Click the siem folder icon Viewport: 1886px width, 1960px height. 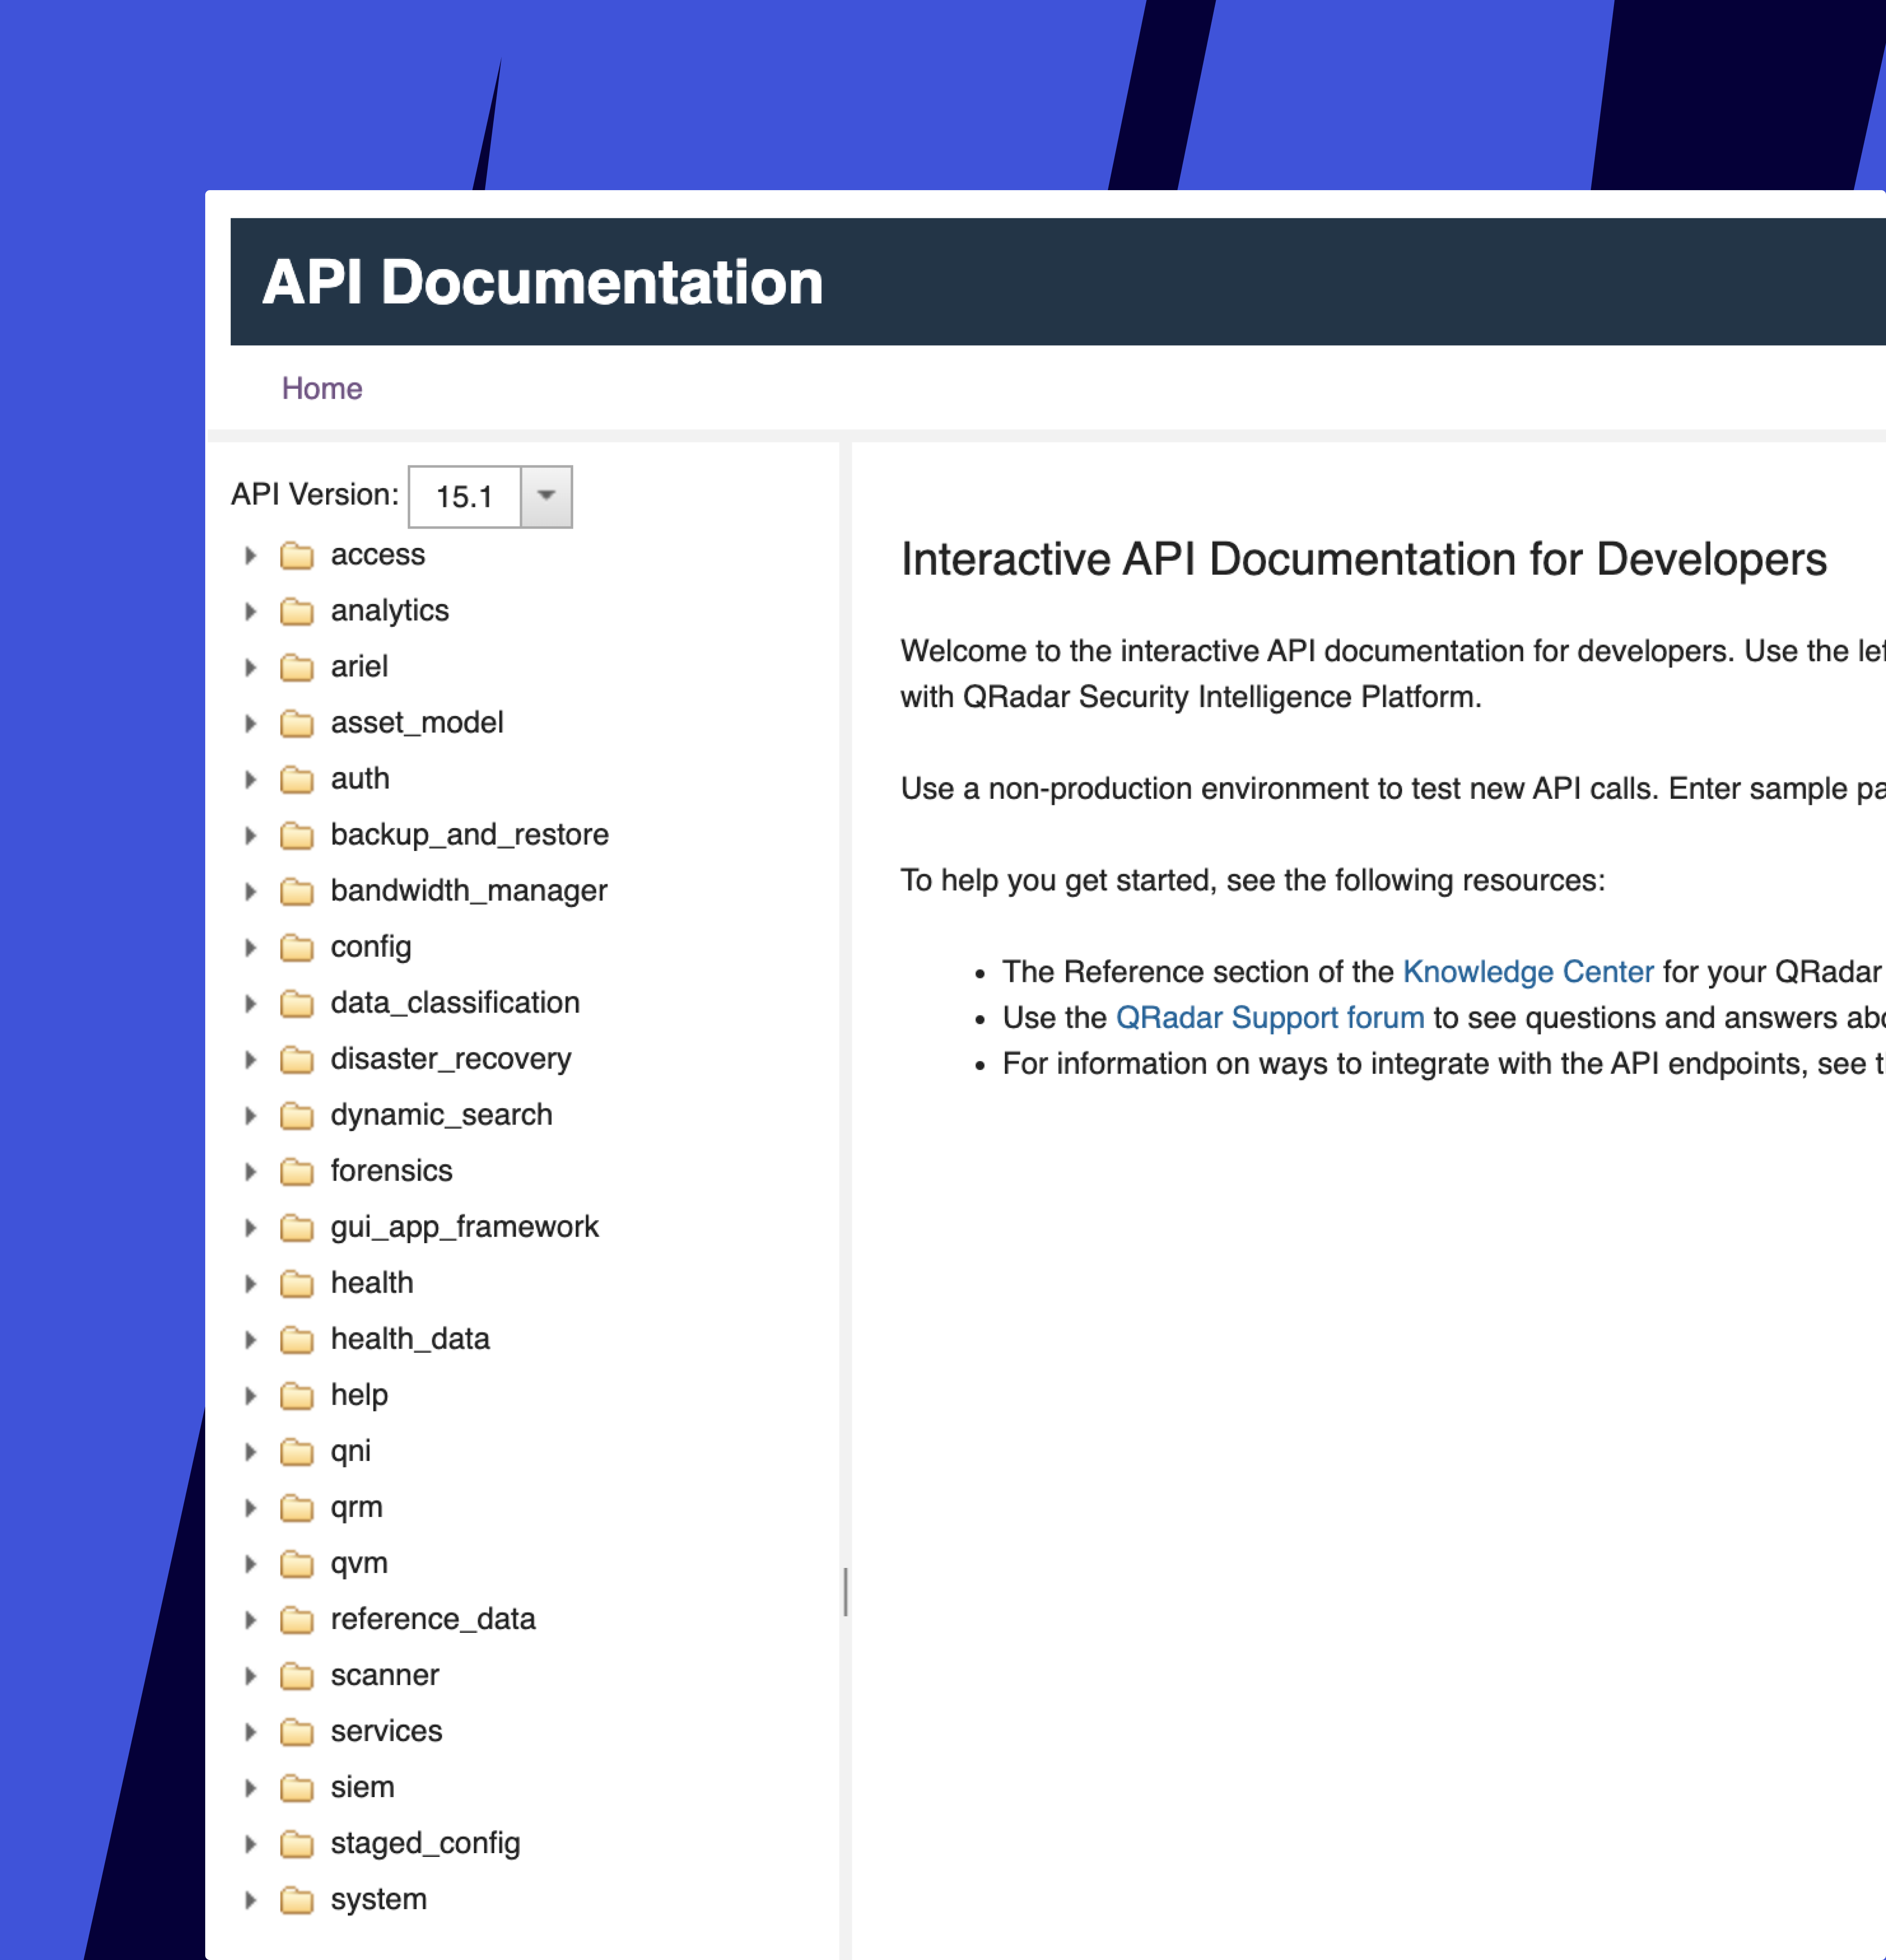click(296, 1787)
